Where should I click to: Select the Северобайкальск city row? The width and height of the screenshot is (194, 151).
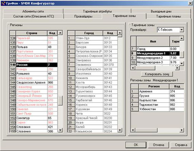coord(92,69)
